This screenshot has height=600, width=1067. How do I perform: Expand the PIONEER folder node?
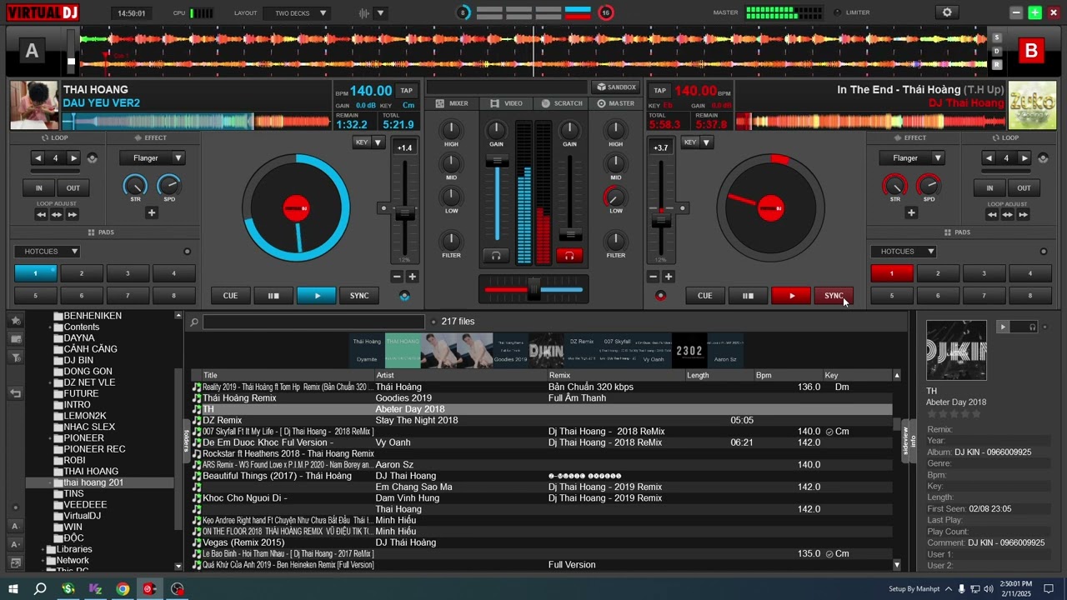[51, 438]
